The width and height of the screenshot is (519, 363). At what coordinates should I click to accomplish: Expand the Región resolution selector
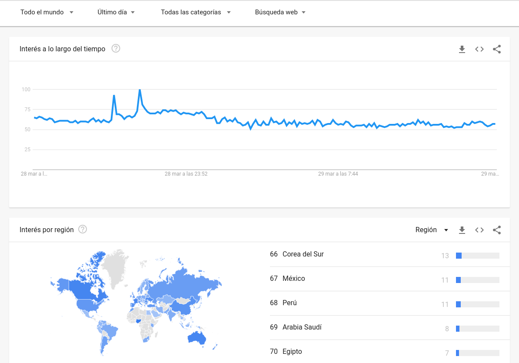(432, 230)
